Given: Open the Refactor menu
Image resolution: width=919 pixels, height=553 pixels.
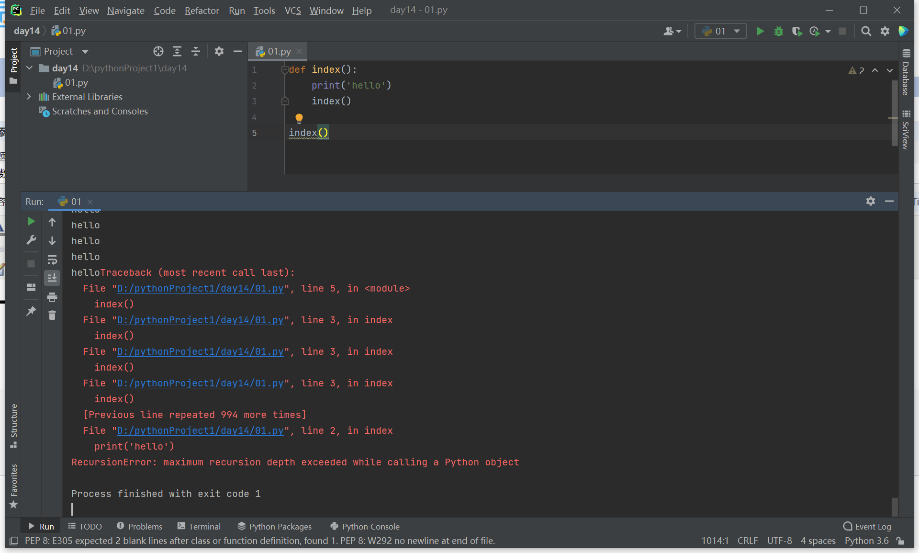Looking at the screenshot, I should coord(202,11).
